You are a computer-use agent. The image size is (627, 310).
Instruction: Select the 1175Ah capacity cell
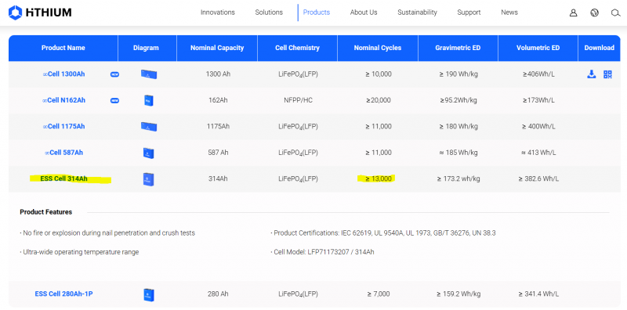[x=218, y=126]
